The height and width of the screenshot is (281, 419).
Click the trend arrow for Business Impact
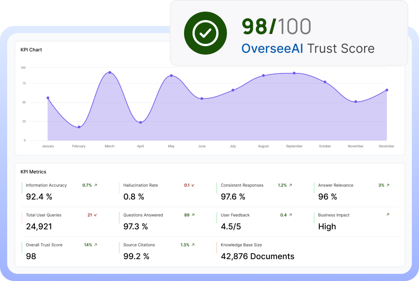(x=388, y=215)
